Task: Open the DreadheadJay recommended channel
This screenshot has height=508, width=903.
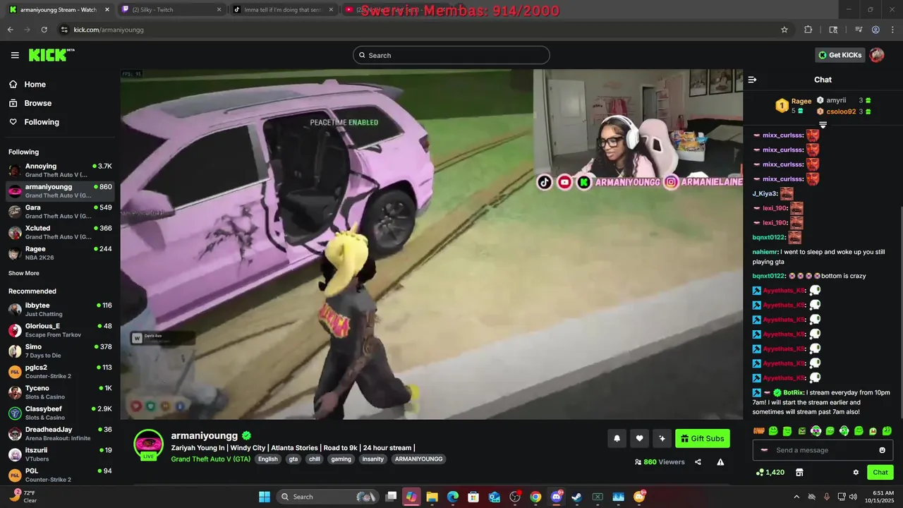Action: pyautogui.click(x=60, y=433)
